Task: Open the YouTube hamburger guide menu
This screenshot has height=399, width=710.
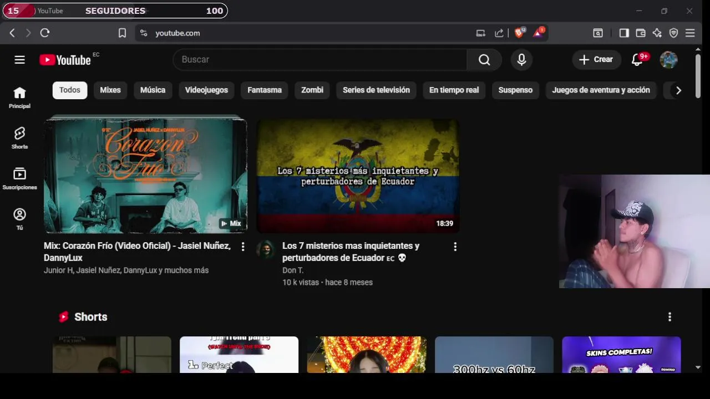Action: [19, 60]
